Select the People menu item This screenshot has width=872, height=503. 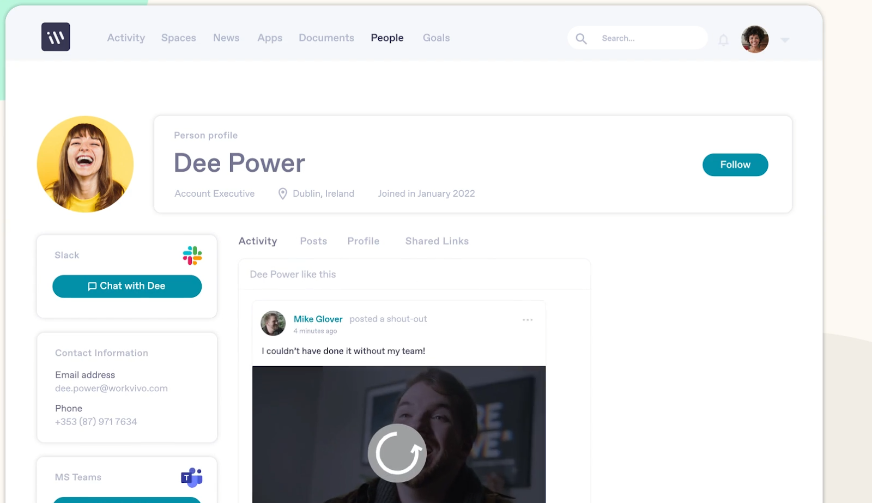click(387, 38)
